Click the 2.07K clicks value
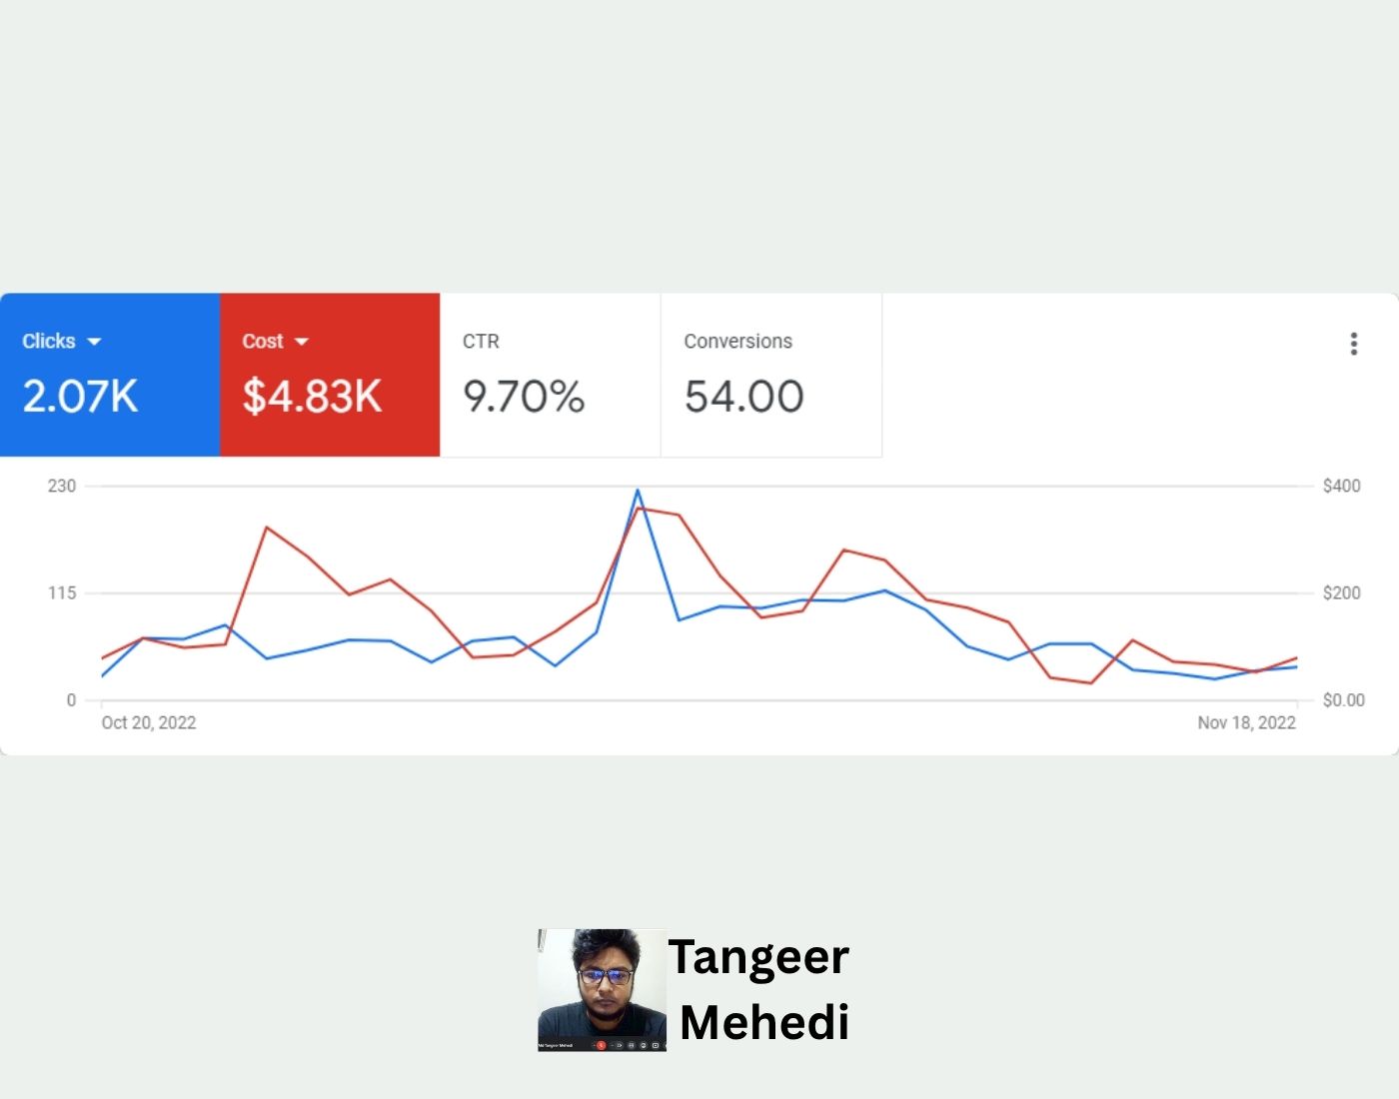Image resolution: width=1399 pixels, height=1099 pixels. [x=80, y=397]
